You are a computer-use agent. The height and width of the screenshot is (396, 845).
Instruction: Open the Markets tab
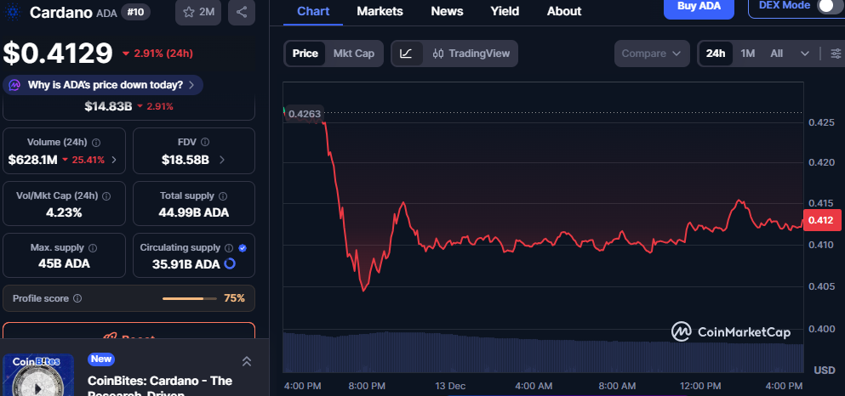pyautogui.click(x=380, y=11)
